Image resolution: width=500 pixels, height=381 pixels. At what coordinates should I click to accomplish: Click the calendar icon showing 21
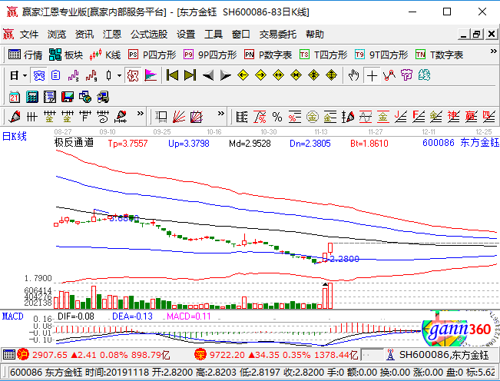(x=15, y=96)
